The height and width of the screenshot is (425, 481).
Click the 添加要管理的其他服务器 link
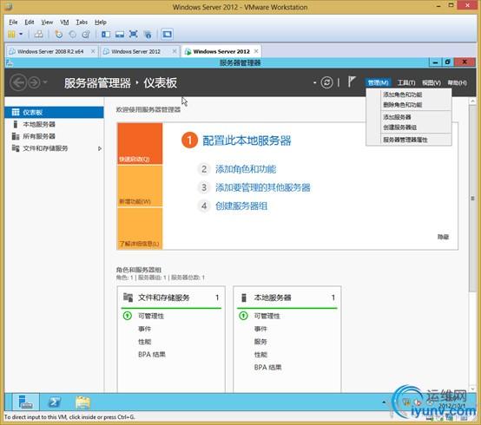tap(263, 187)
